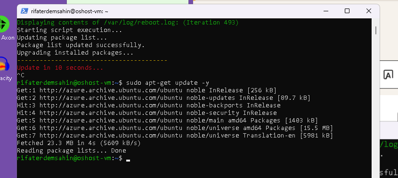398x178 pixels.
Task: Open the Axon desktop shortcut icon
Action: [x=4, y=24]
